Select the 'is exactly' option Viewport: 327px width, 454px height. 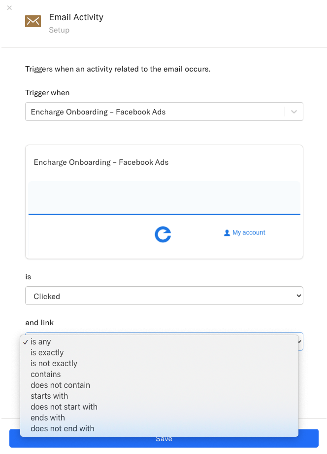47,352
